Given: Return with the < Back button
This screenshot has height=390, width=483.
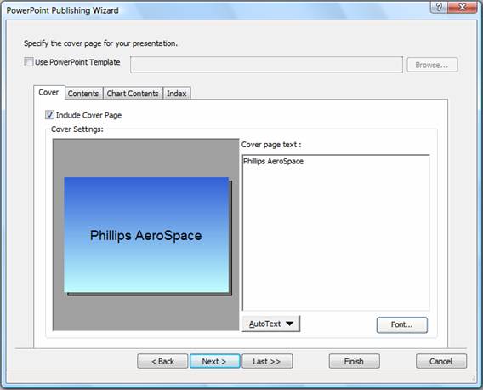Looking at the screenshot, I should 162,361.
